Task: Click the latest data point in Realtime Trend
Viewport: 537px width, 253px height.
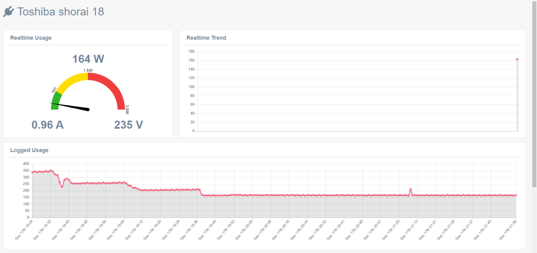Action: pos(517,59)
